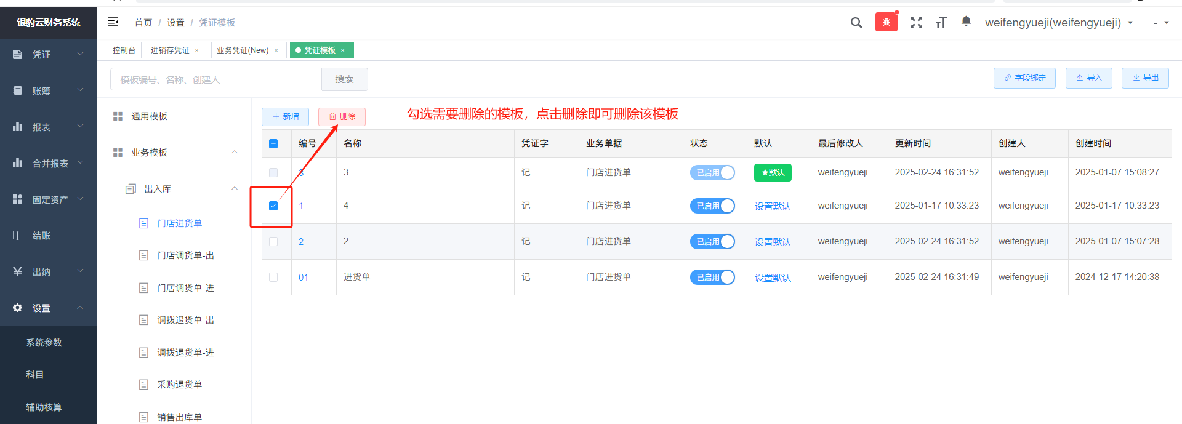Toggle 已启用 switch for template named 2
The image size is (1182, 424).
(x=712, y=242)
